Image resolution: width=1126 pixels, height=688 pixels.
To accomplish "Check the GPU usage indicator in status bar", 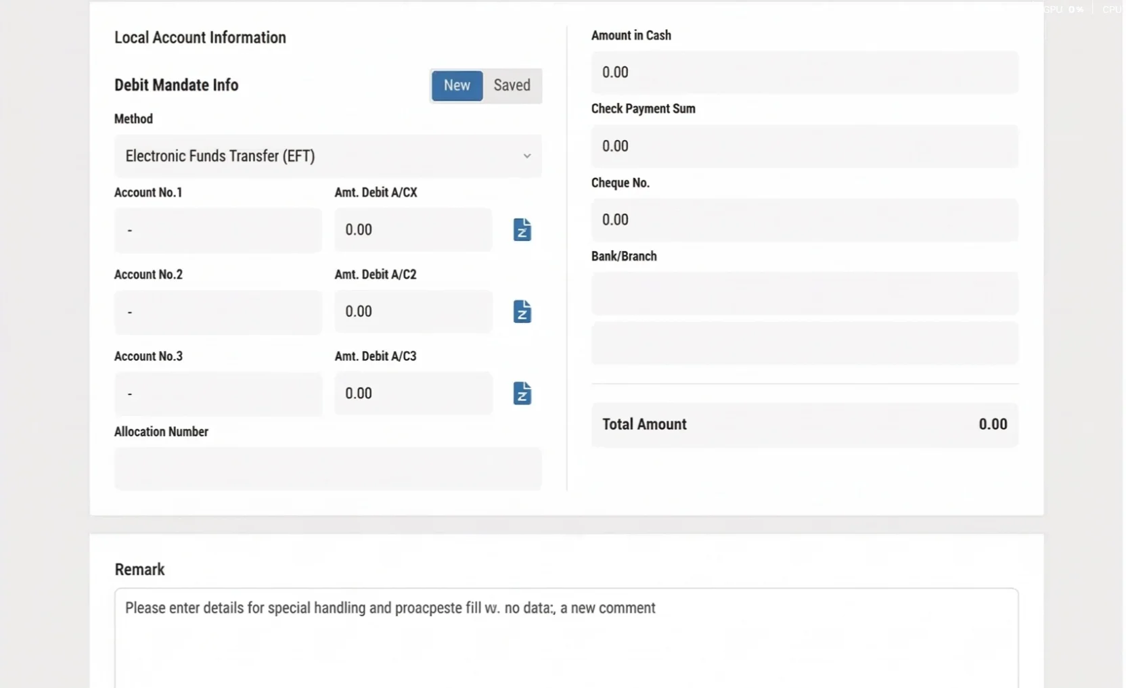I will [1062, 9].
